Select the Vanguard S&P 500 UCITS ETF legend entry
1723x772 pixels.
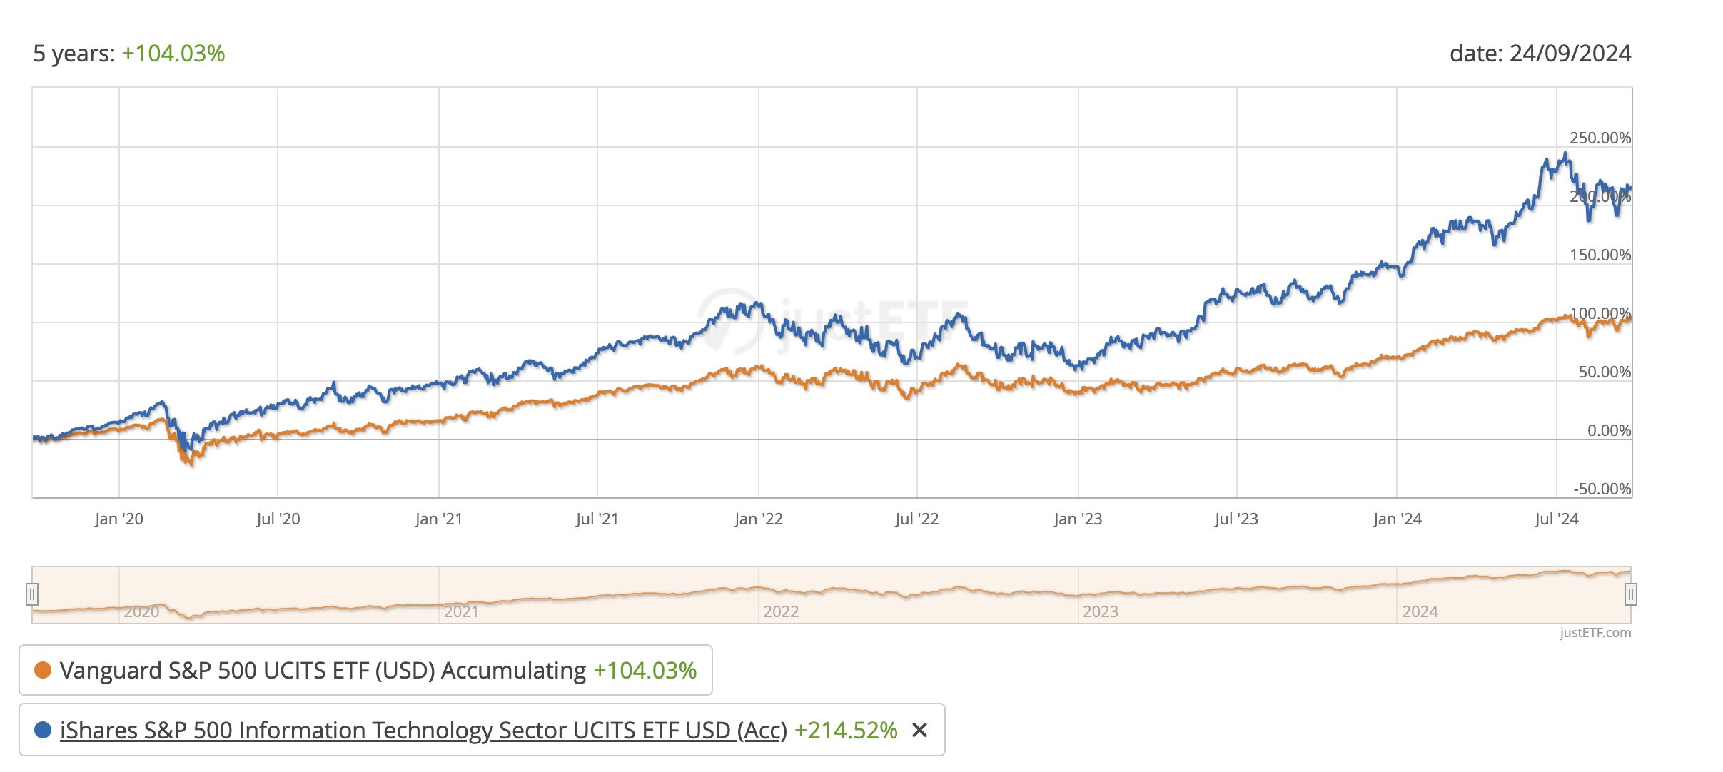pos(323,670)
